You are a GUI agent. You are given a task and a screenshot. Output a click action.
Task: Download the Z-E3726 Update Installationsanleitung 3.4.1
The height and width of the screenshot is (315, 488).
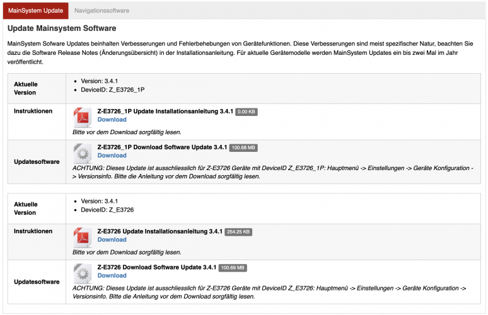tap(112, 239)
